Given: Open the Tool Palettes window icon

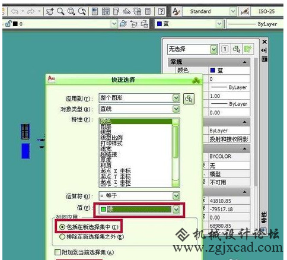Looking at the screenshot, I should click(x=116, y=11).
